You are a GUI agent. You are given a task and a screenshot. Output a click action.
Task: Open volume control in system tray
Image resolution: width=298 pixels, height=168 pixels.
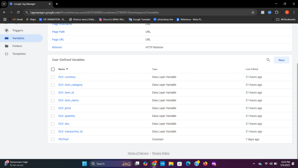tap(271, 164)
